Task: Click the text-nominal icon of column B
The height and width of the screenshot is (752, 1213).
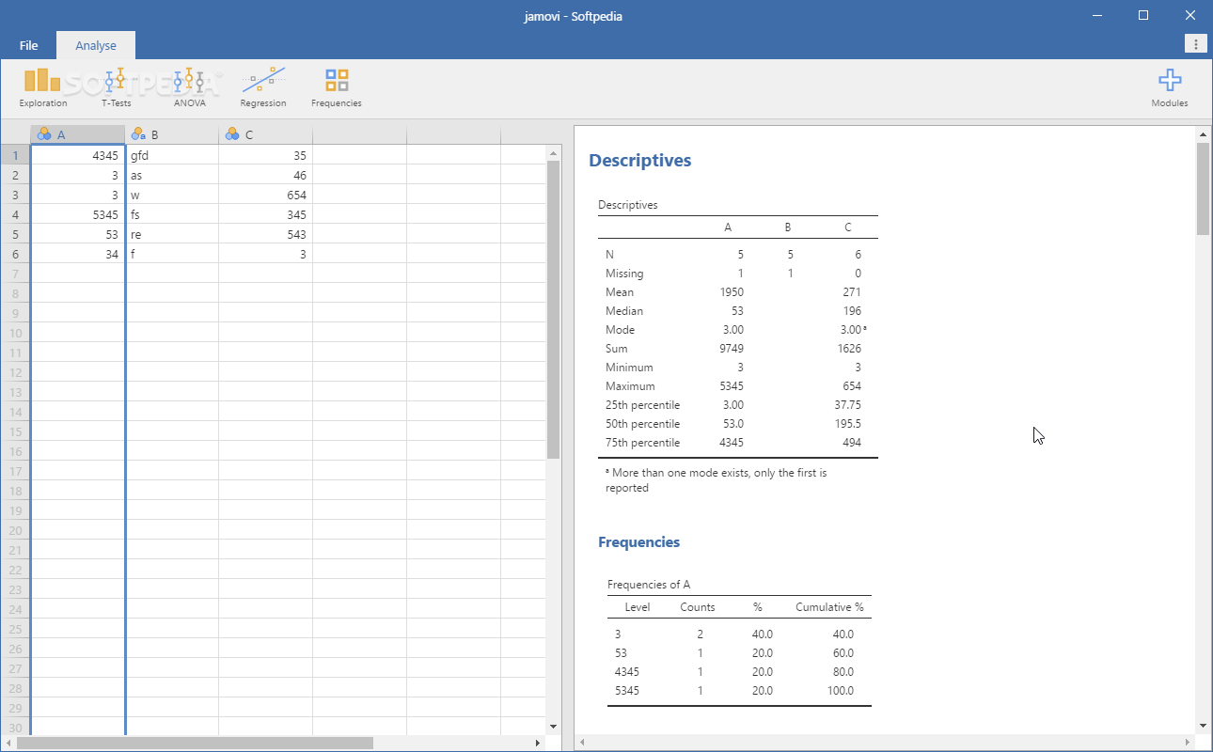Action: pyautogui.click(x=138, y=134)
